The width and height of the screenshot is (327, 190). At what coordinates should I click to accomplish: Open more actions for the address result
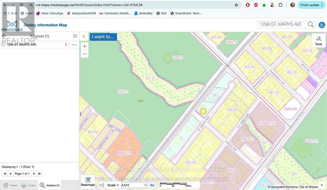[74, 44]
